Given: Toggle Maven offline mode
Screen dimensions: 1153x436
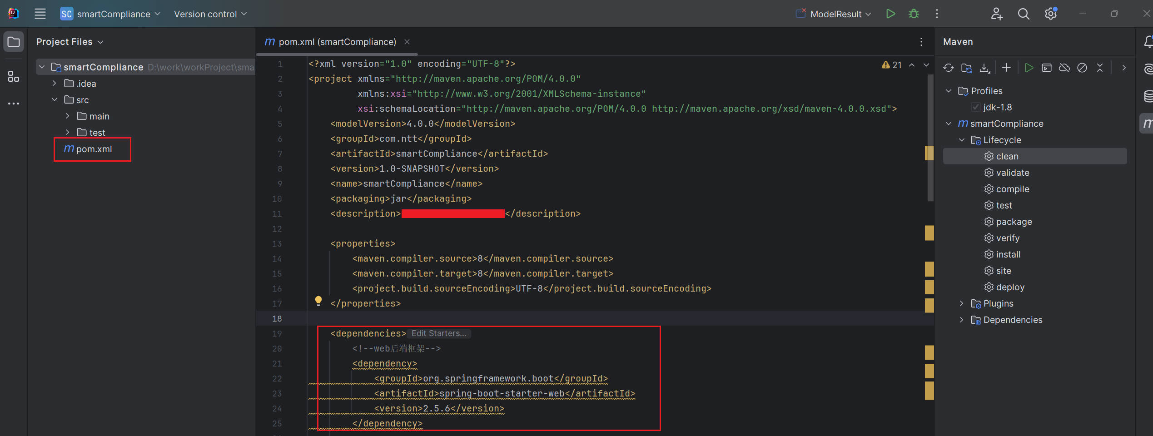Looking at the screenshot, I should pos(1064,68).
